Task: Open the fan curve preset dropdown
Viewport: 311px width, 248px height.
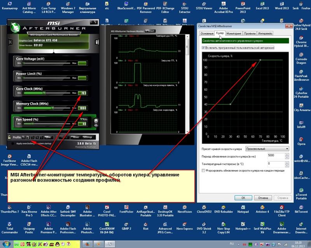Action: click(267, 149)
